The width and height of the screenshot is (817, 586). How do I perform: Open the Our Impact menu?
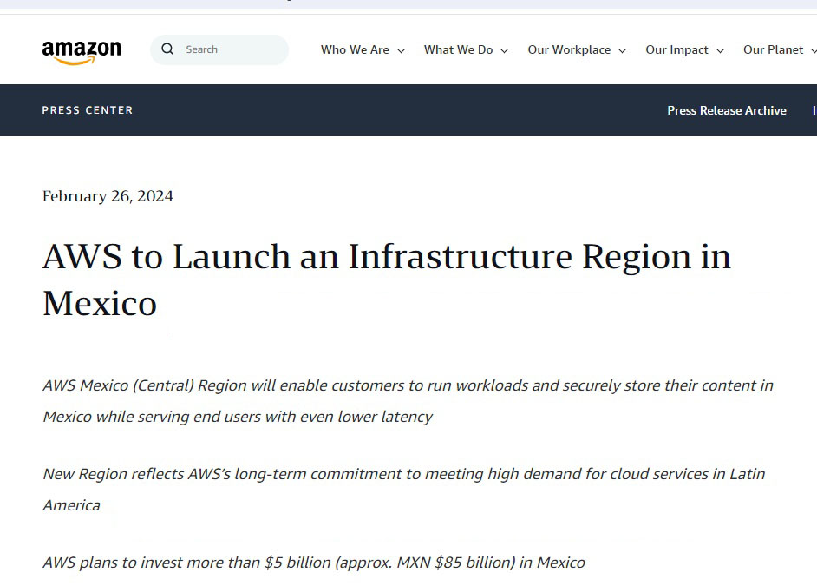tap(676, 50)
